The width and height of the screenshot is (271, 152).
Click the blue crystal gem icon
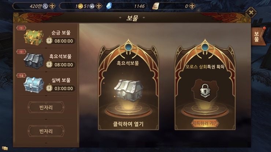click(109, 6)
